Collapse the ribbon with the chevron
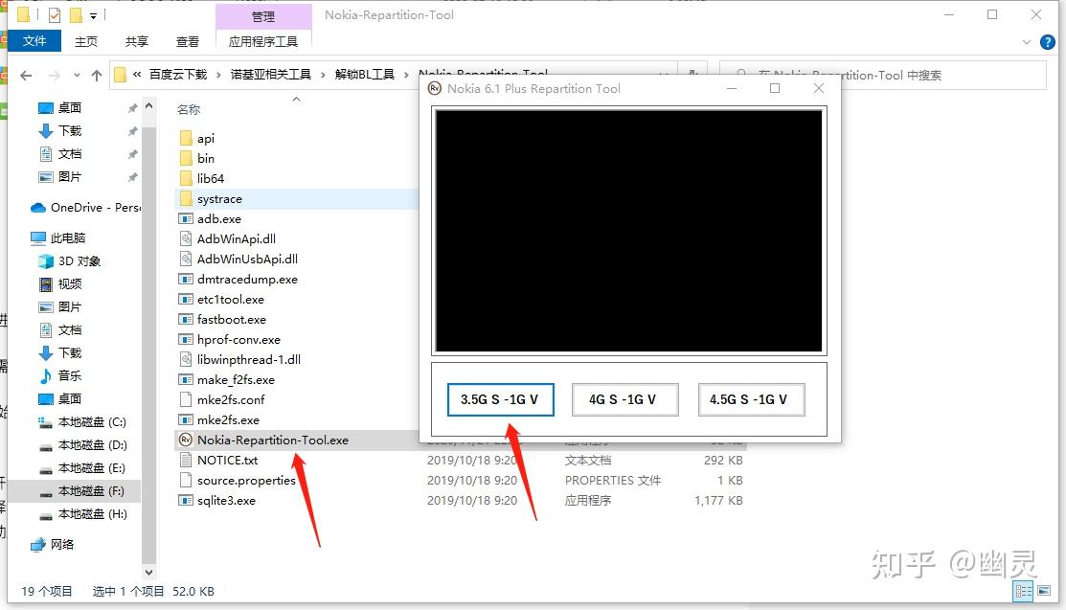Image resolution: width=1066 pixels, height=610 pixels. [x=1027, y=42]
